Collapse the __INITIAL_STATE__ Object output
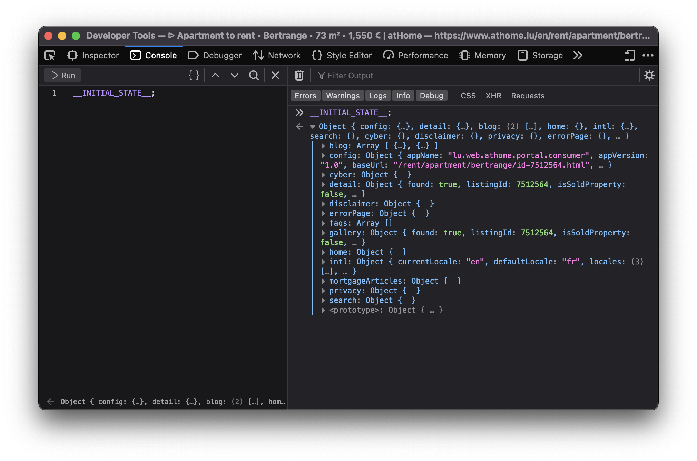The height and width of the screenshot is (461, 697). 313,126
